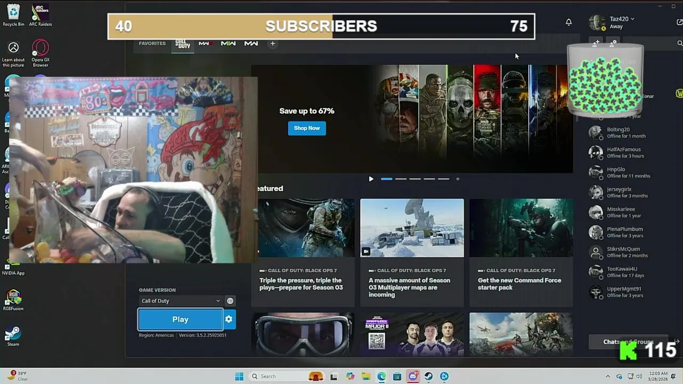Click the snowy satellite base thumbnail
This screenshot has width=683, height=384.
pos(412,228)
